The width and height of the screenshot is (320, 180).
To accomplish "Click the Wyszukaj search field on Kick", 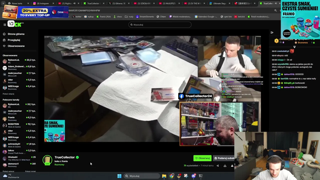I will (x=160, y=25).
